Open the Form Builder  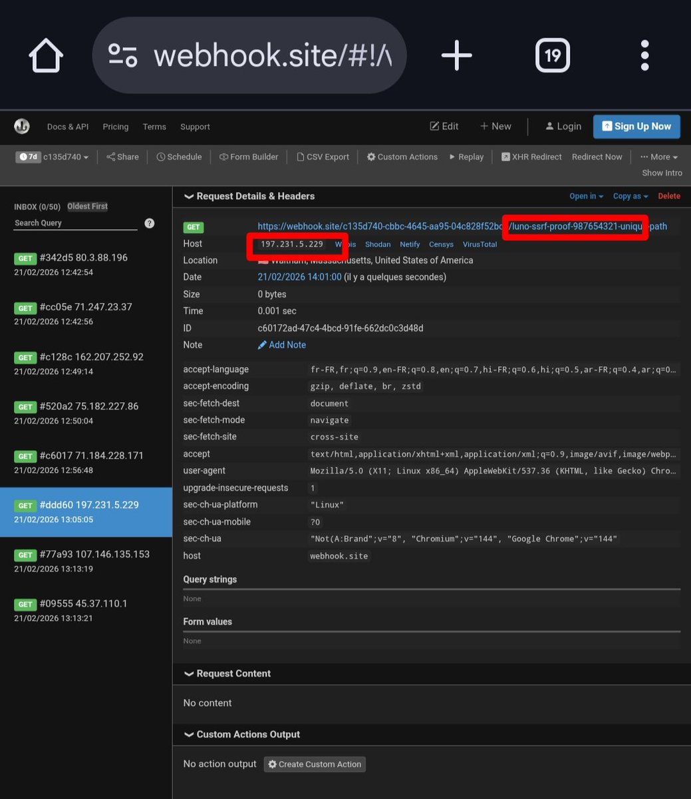tap(249, 157)
